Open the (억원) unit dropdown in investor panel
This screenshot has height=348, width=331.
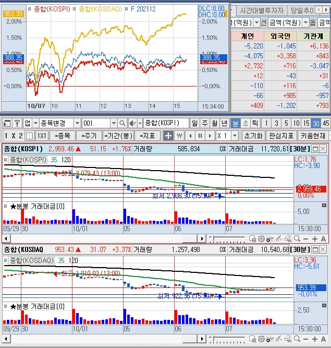256,22
